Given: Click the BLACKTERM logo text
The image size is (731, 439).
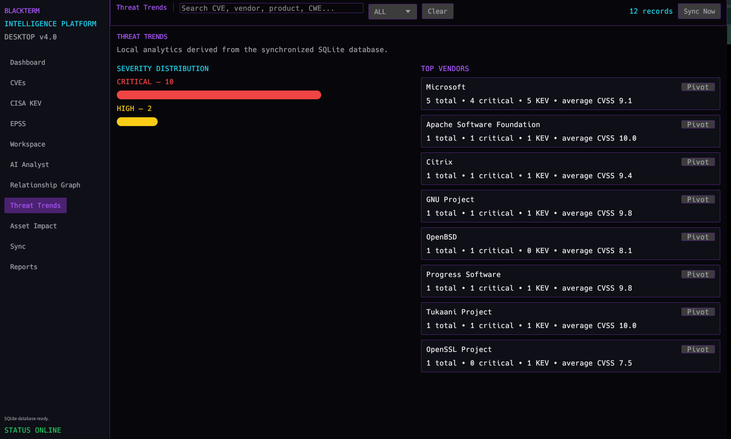Looking at the screenshot, I should click(x=22, y=11).
